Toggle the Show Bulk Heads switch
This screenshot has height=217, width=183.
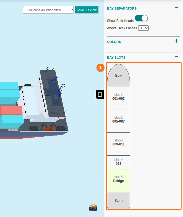[141, 18]
